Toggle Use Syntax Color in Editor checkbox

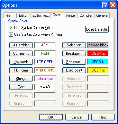[x=11, y=28]
